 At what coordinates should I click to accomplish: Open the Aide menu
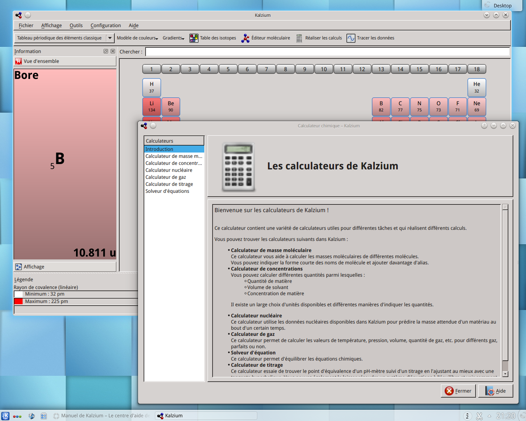pyautogui.click(x=134, y=25)
